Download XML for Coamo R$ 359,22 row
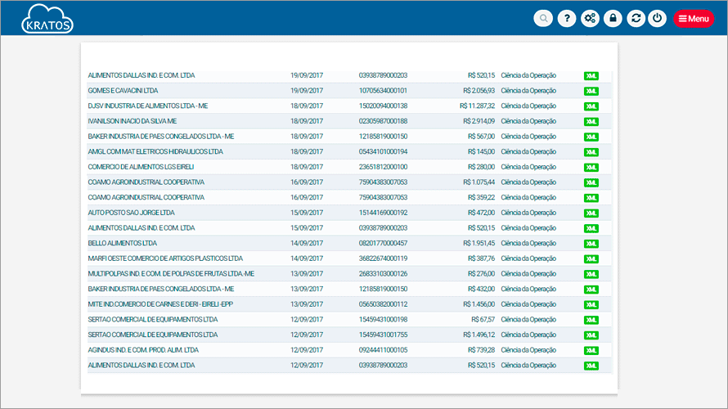This screenshot has width=728, height=409. [591, 198]
